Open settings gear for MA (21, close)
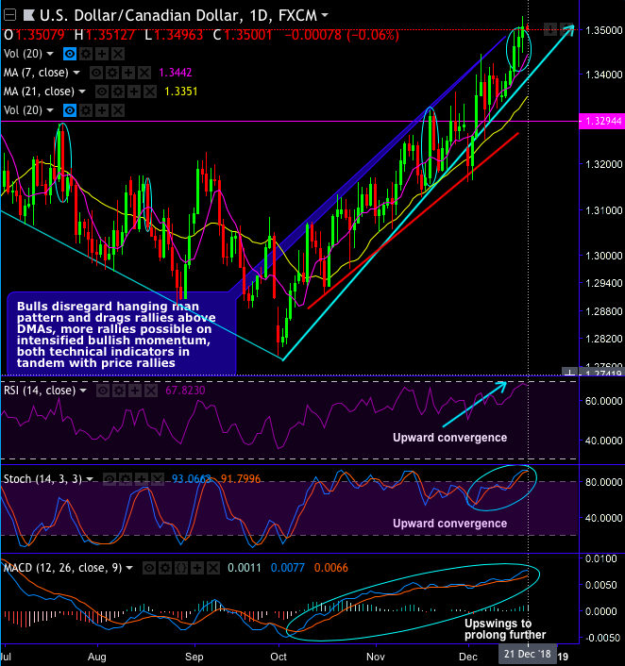This screenshot has height=666, width=625. (118, 92)
